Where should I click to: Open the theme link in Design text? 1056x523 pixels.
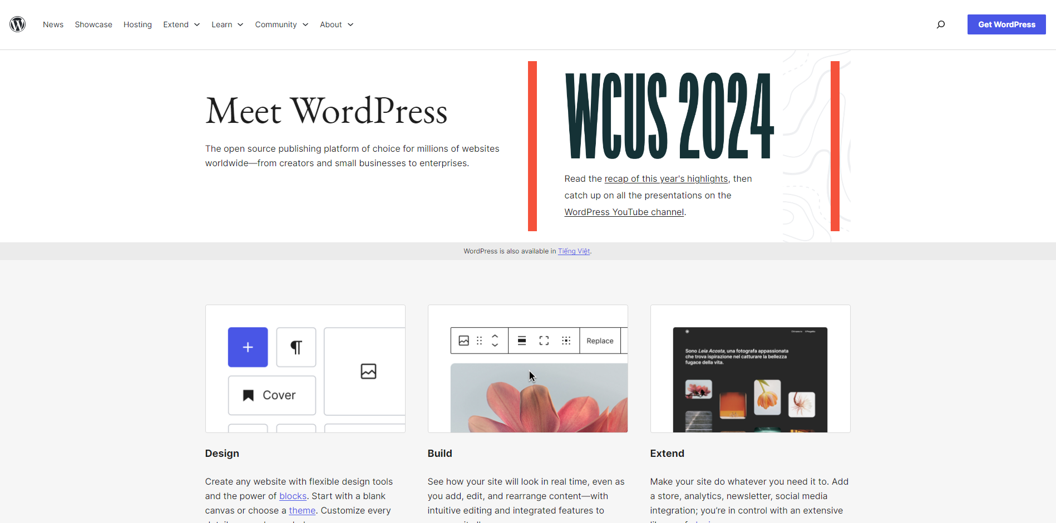[x=302, y=510]
